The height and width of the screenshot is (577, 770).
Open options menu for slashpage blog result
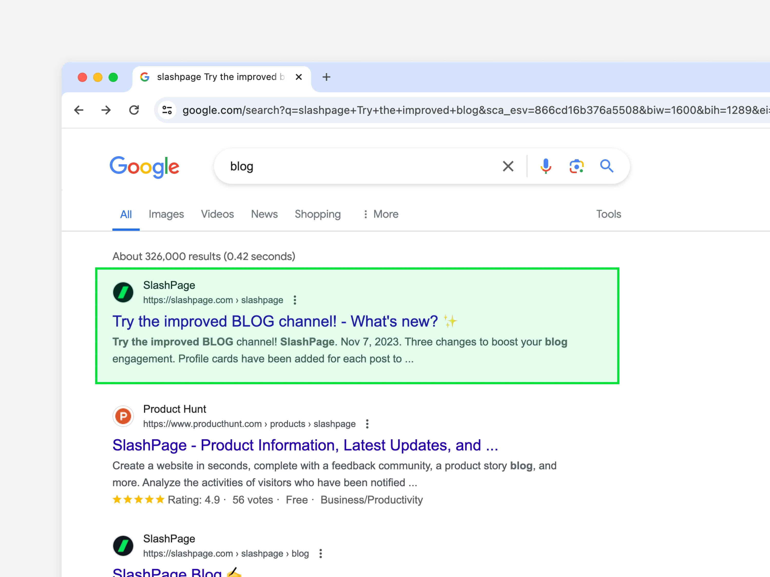point(321,554)
